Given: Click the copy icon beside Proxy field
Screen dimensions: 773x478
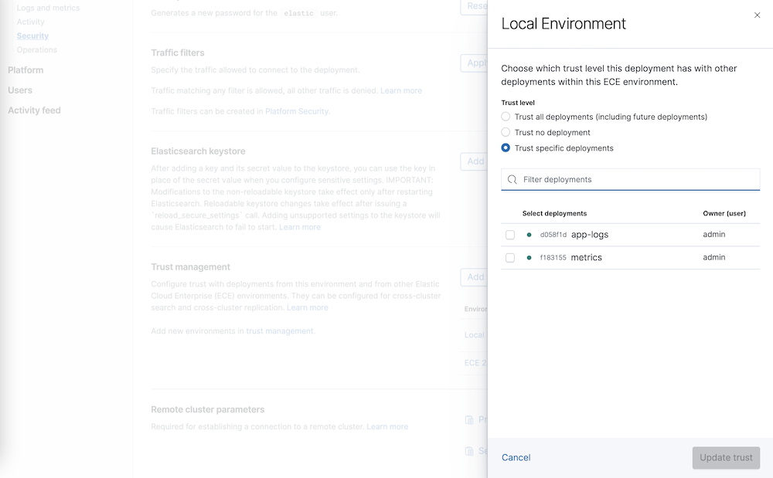Looking at the screenshot, I should tap(470, 419).
